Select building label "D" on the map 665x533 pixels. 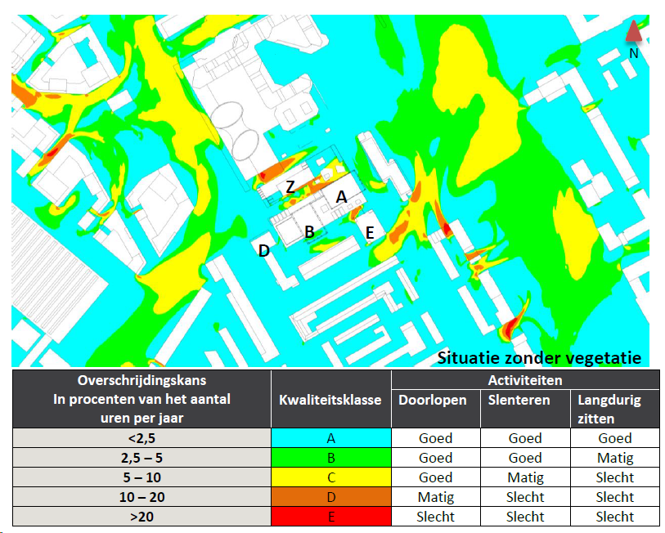264,251
